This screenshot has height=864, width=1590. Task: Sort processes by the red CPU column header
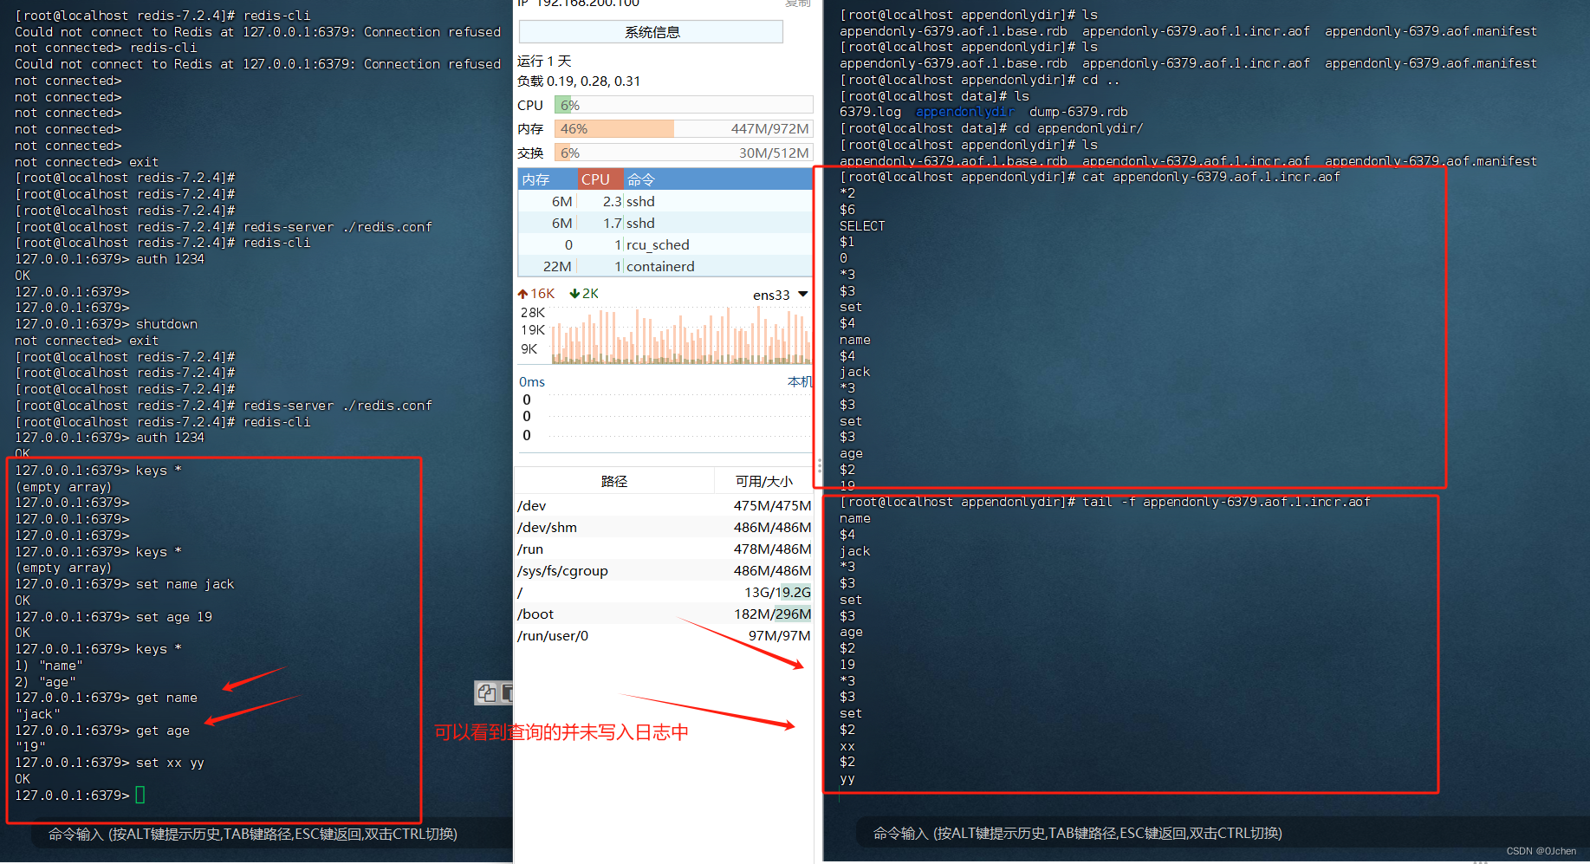[600, 179]
